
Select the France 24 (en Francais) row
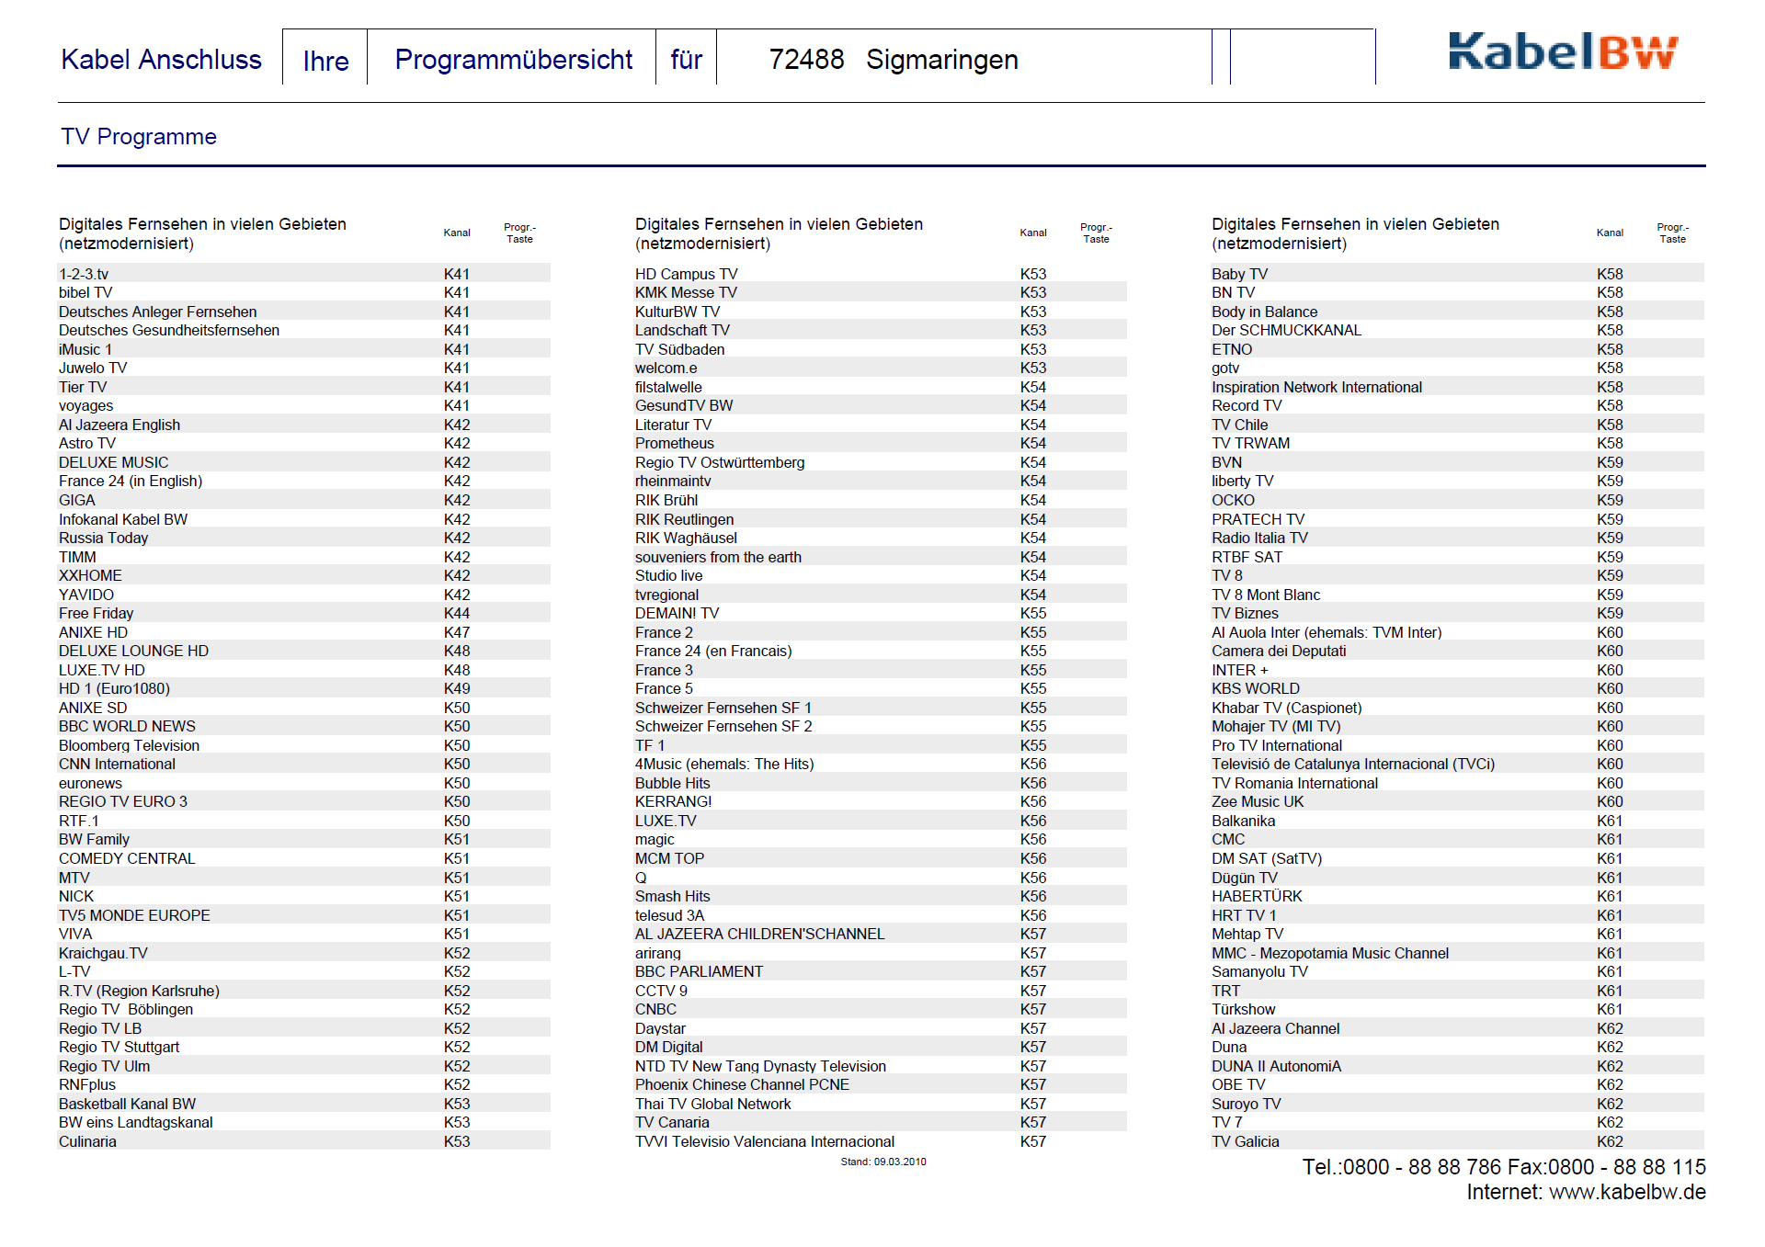[712, 651]
